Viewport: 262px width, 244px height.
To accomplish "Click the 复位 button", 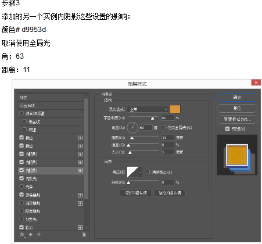I will (x=237, y=108).
